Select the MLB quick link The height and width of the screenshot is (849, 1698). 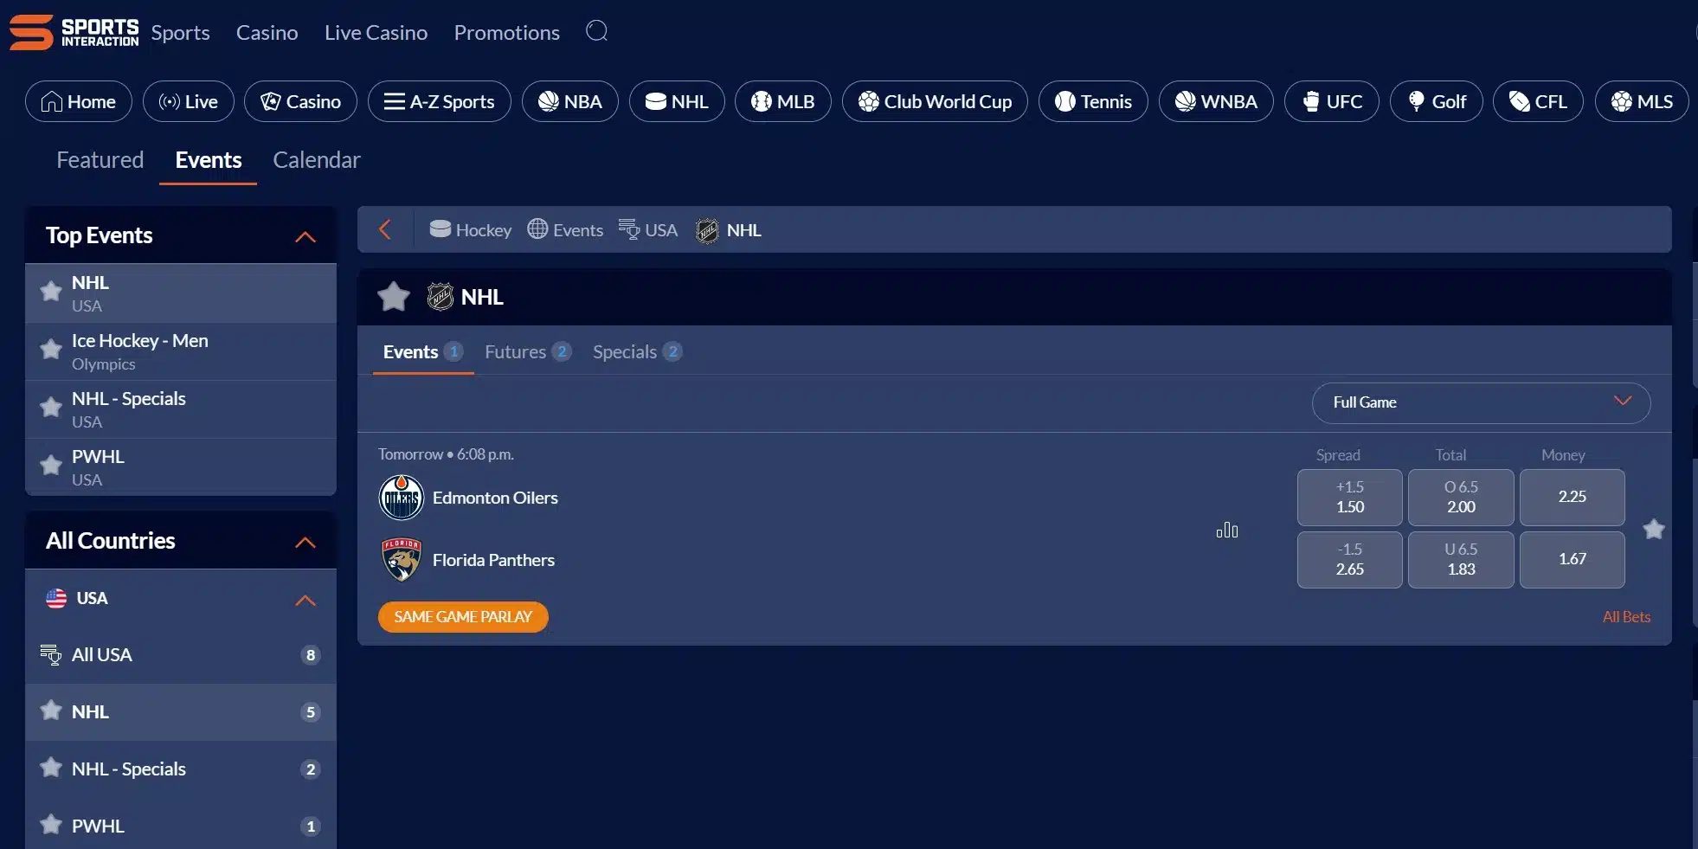click(x=783, y=101)
